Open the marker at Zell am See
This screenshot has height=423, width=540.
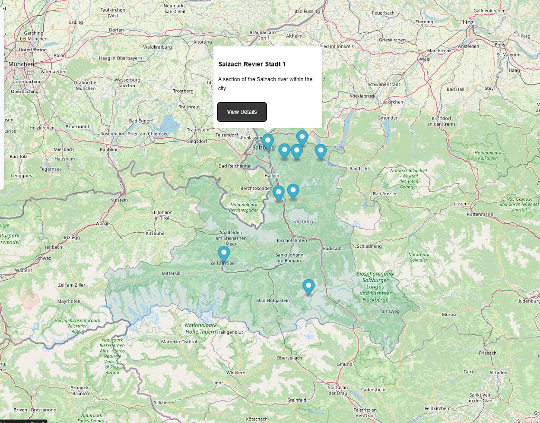click(224, 253)
